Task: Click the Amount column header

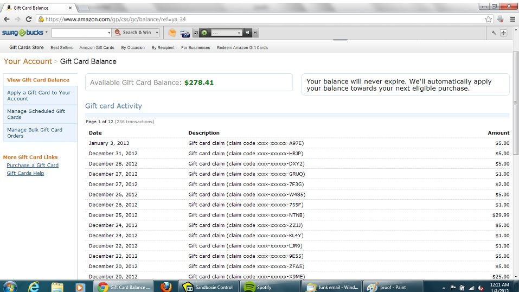Action: click(x=498, y=133)
